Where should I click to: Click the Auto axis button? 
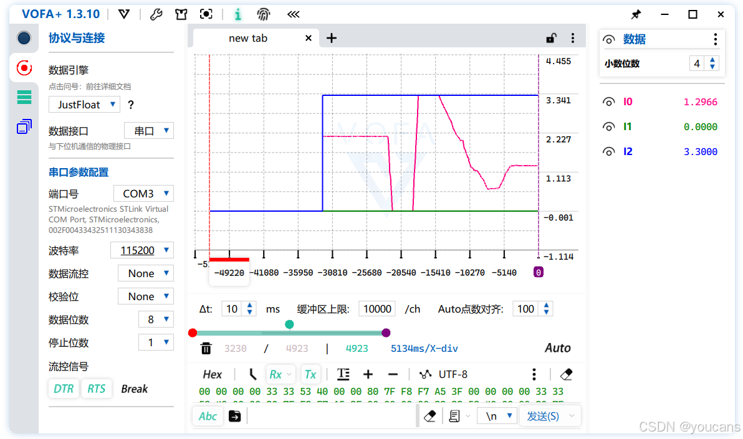pos(558,348)
